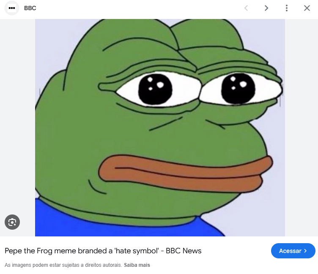
Task: Click the chevron inside Acessar button
Action: 305,251
